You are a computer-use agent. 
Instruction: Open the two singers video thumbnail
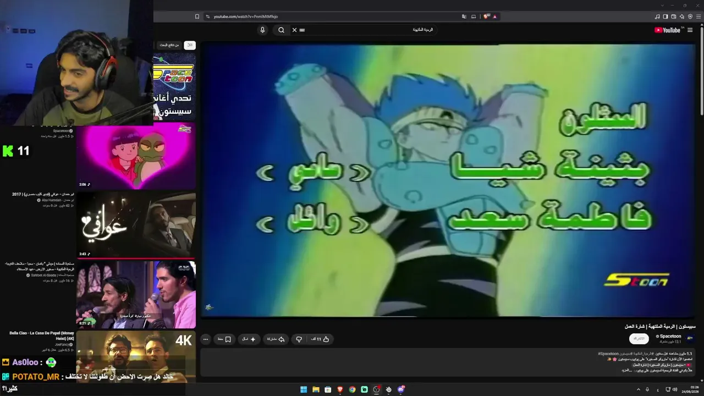[x=136, y=295]
